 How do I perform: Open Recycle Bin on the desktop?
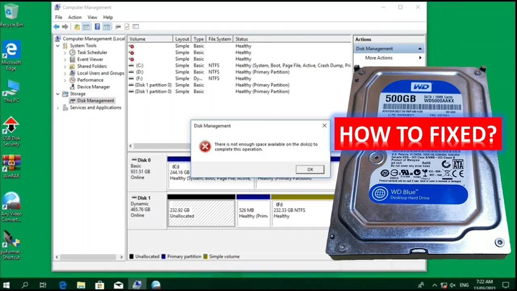pyautogui.click(x=11, y=15)
